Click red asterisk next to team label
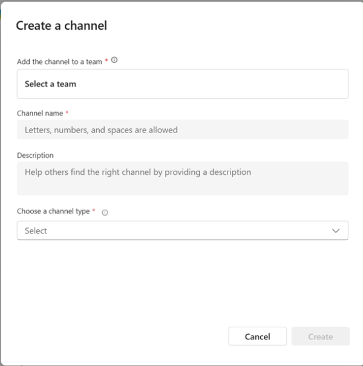This screenshot has height=366, width=363. pyautogui.click(x=106, y=60)
